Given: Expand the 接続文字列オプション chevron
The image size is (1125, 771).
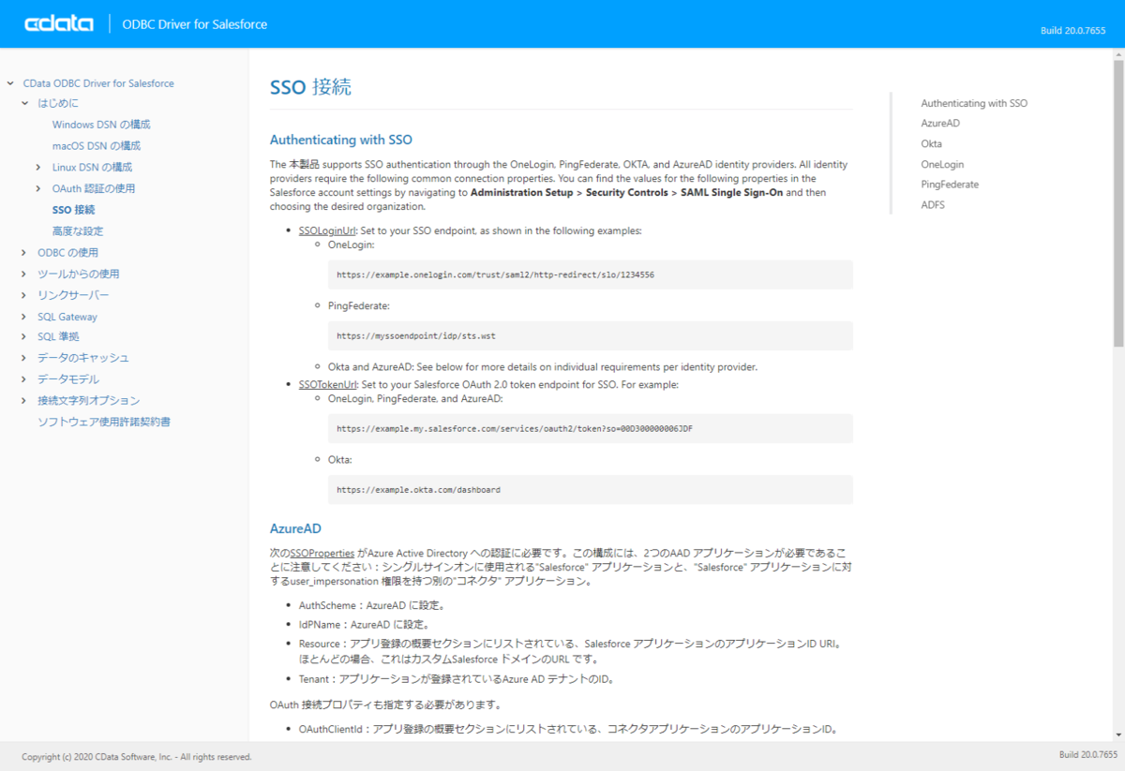Looking at the screenshot, I should pyautogui.click(x=25, y=401).
